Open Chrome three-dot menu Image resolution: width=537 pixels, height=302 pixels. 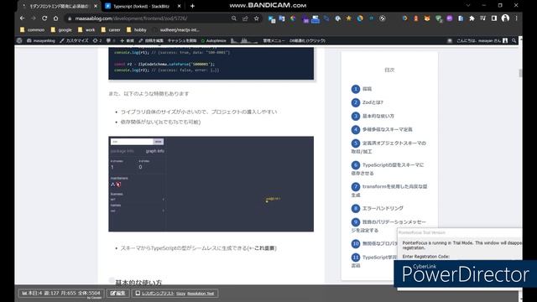pyautogui.click(x=517, y=18)
